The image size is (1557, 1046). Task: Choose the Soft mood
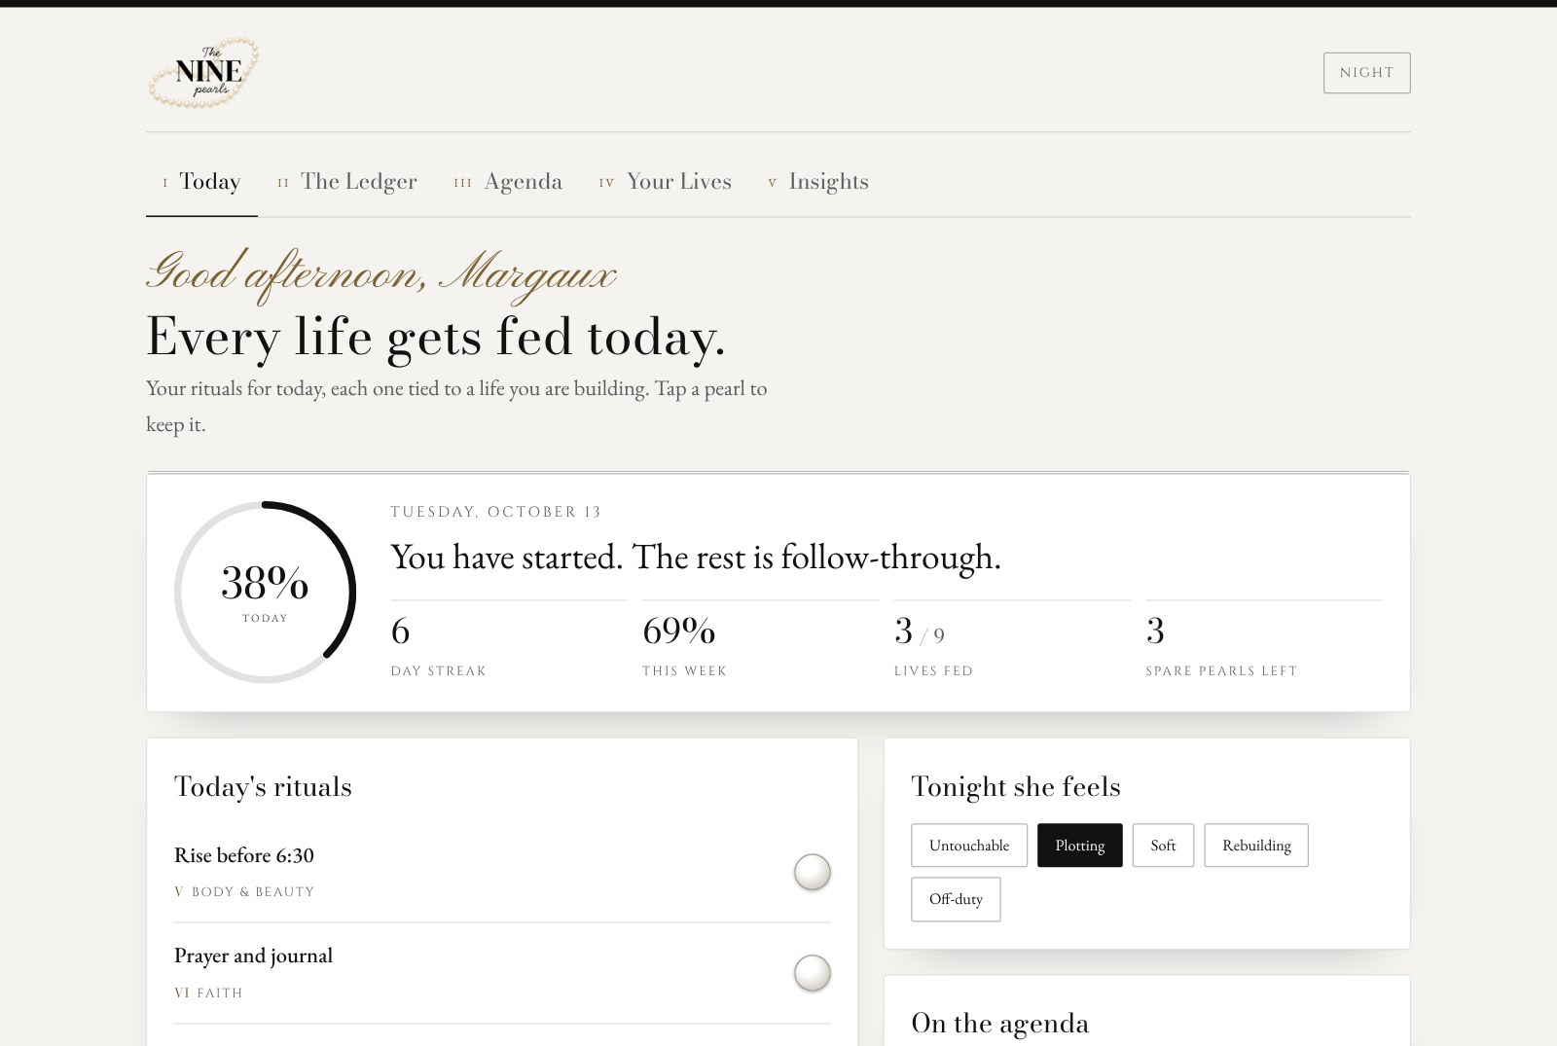pos(1163,846)
